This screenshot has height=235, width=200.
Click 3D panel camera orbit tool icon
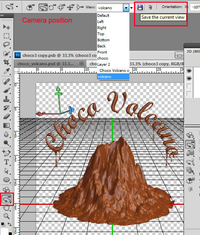[x=190, y=144]
